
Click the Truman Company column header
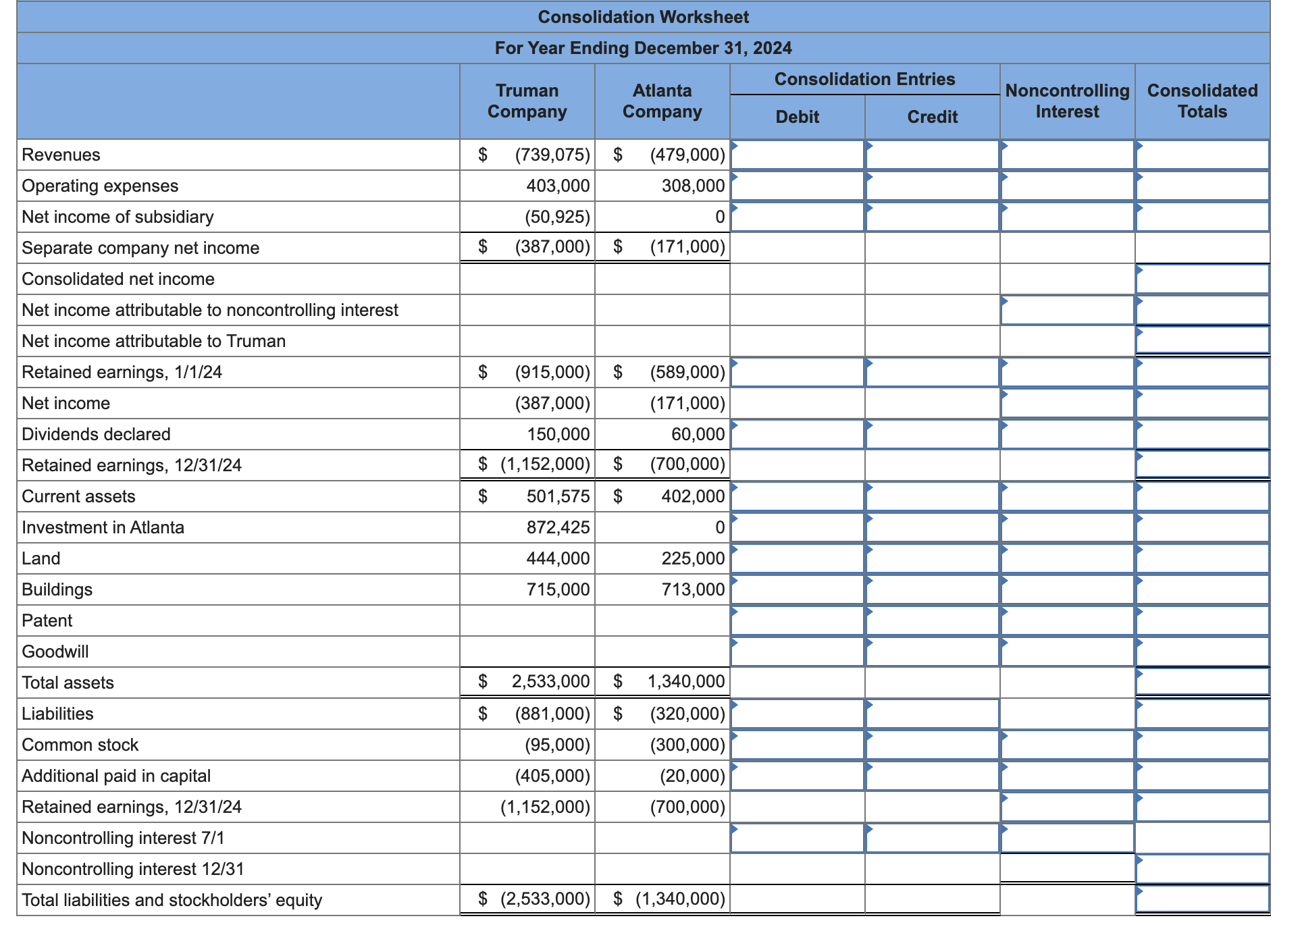coord(527,101)
